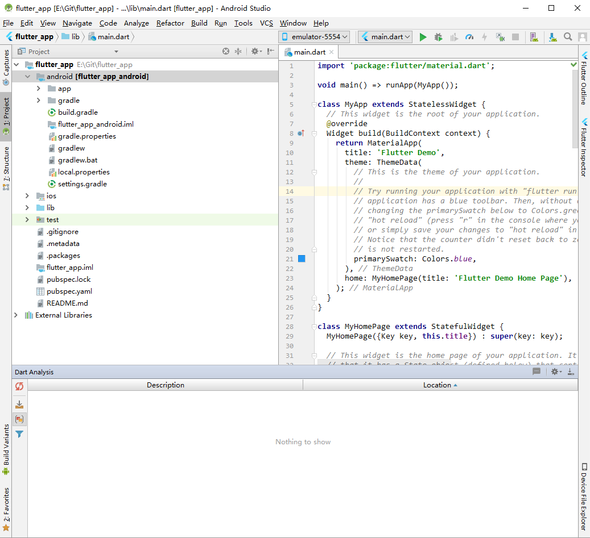This screenshot has width=590, height=538.
Task: Open the Build Variants side tab
Action: (x=6, y=450)
